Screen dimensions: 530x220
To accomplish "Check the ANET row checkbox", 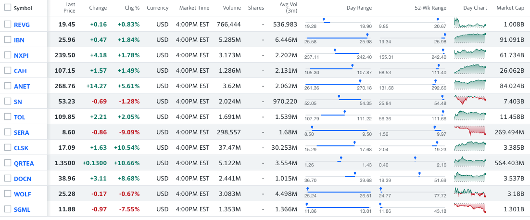I will tap(7, 86).
